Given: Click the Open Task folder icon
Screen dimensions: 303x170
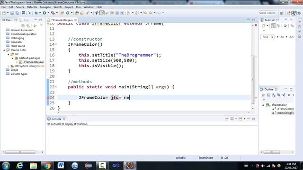Looking at the screenshot, I should pos(82,13).
